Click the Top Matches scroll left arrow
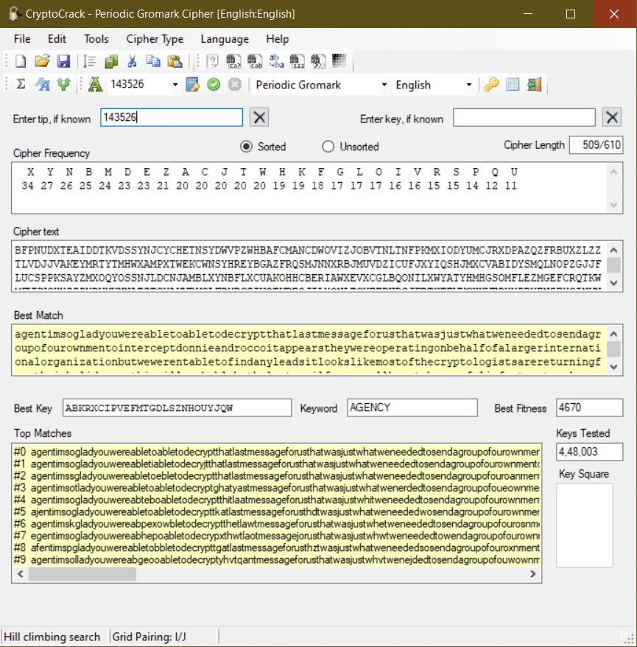The height and width of the screenshot is (647, 637). (x=20, y=574)
